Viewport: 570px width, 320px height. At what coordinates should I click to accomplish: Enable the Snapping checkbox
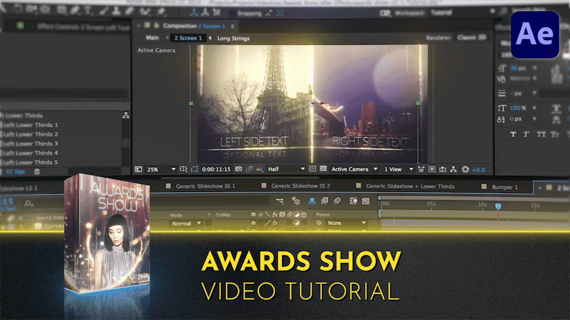coord(232,14)
